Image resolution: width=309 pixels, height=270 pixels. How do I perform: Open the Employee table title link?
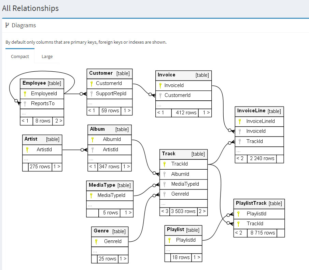click(34, 83)
